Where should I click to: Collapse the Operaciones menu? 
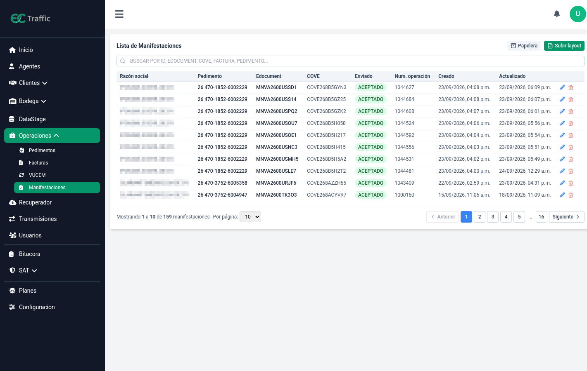52,136
